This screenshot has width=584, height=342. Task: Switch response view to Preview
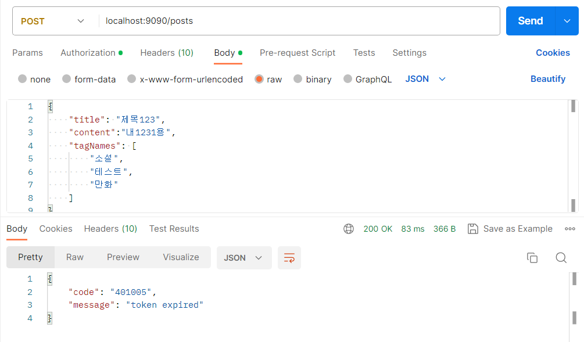(x=123, y=257)
